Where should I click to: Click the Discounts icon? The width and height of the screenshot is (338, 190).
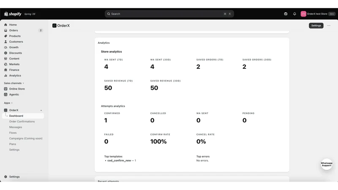click(x=5, y=53)
